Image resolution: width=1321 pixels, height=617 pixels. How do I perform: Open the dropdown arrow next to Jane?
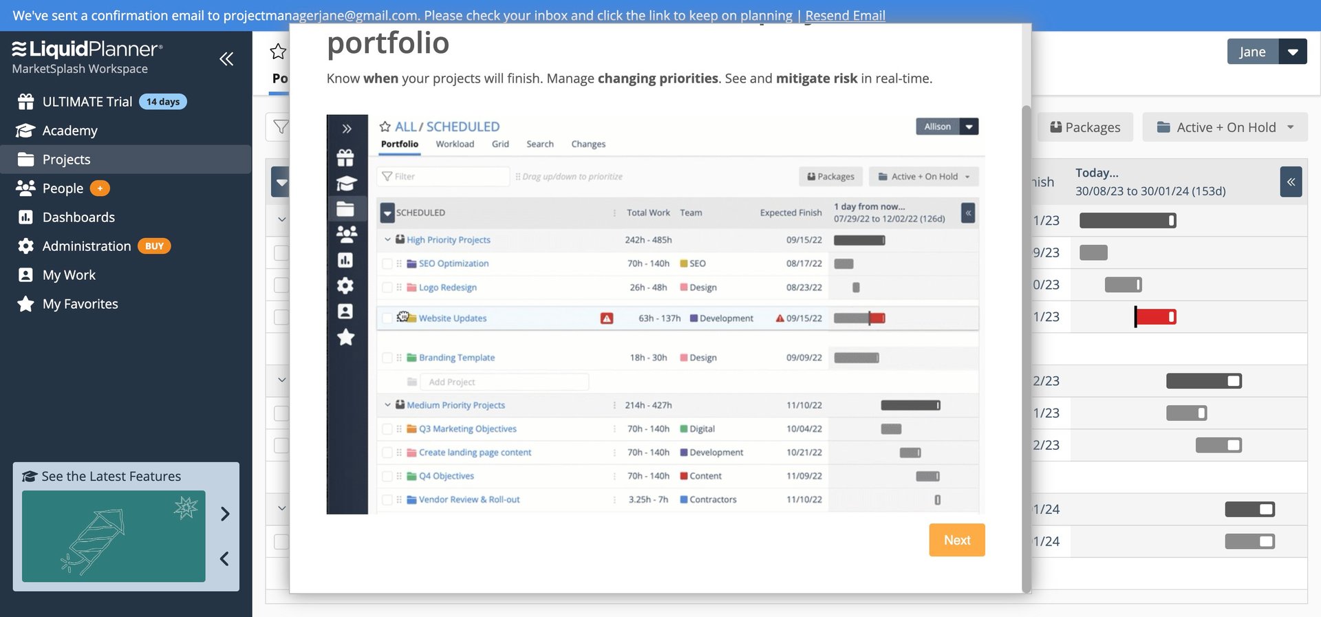tap(1293, 52)
